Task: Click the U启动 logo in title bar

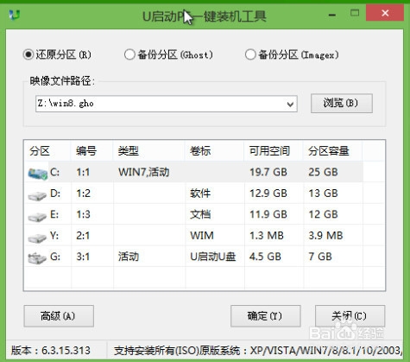Action: (x=14, y=15)
